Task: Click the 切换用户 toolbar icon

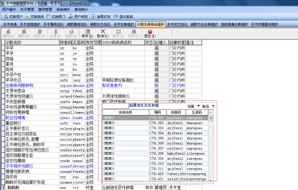Action: 6,17
